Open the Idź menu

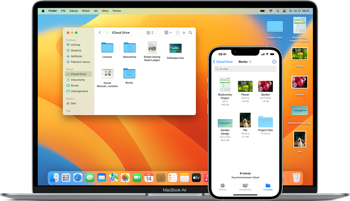96,11
